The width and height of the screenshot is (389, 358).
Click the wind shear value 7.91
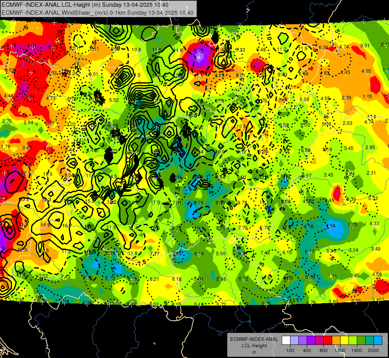tap(177, 203)
